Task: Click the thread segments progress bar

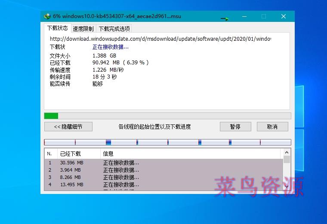Action: tap(167, 142)
